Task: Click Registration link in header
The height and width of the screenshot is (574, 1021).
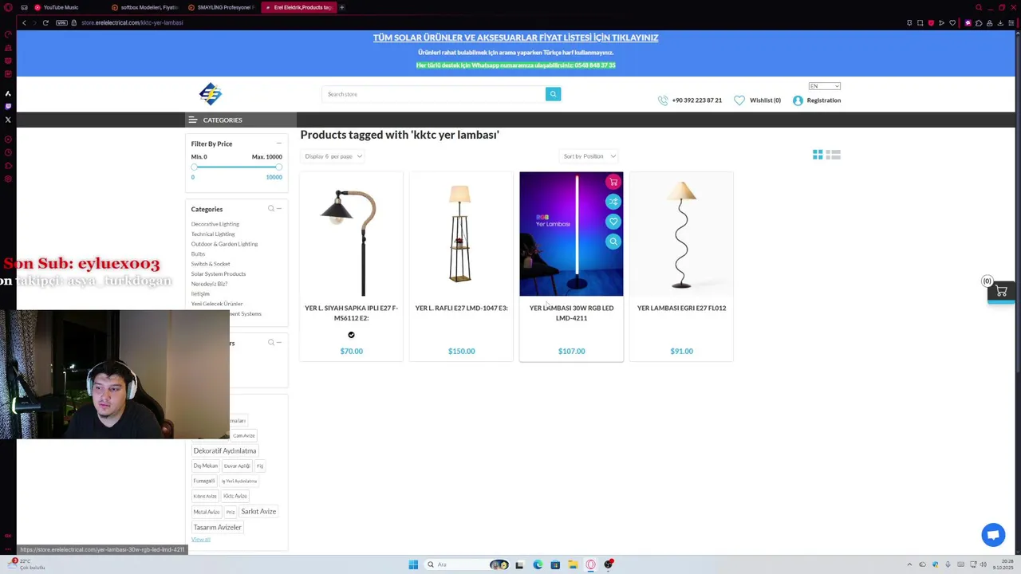Action: pos(824,100)
